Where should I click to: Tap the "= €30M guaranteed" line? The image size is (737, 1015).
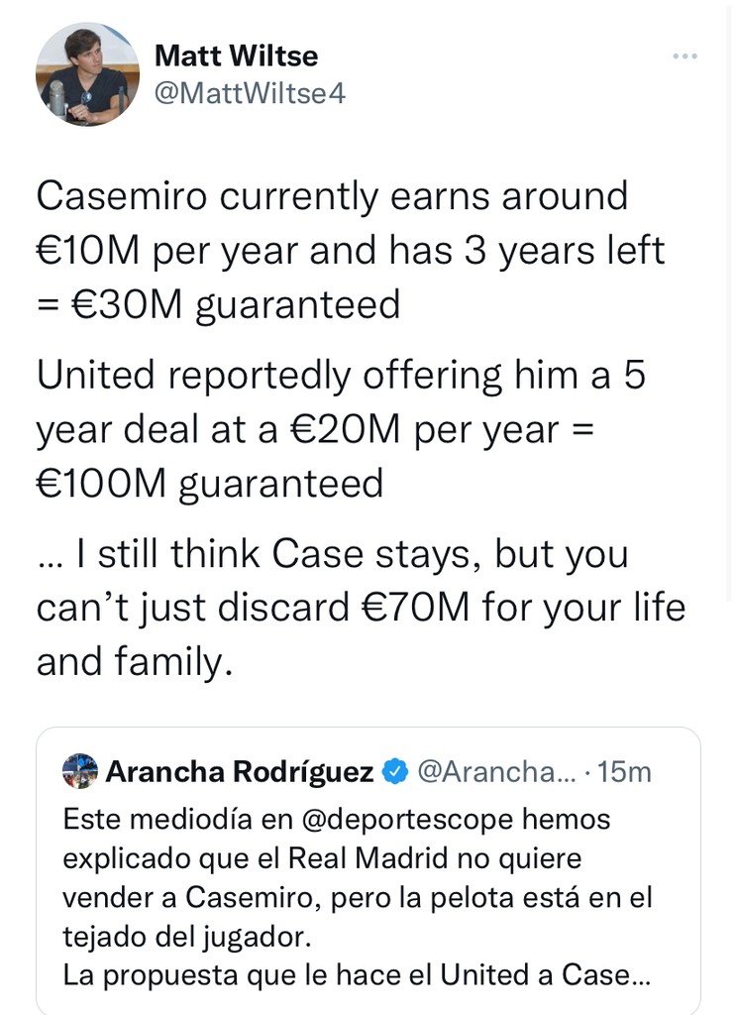point(218,304)
